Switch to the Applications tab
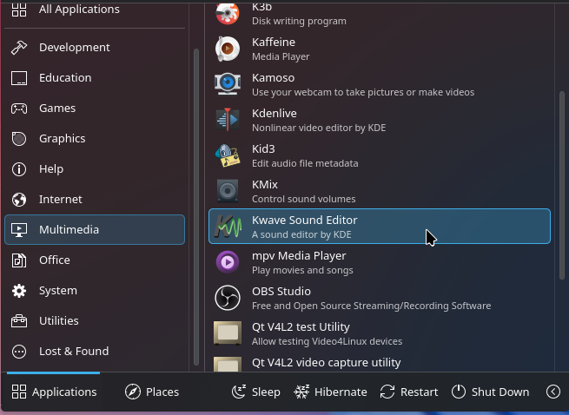Viewport: 569px width, 415px height. 54,392
